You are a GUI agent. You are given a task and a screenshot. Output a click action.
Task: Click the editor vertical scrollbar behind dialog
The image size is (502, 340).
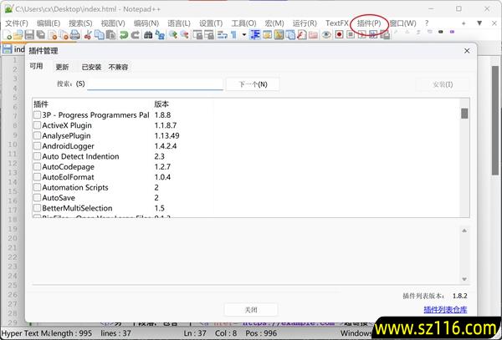coord(495,120)
